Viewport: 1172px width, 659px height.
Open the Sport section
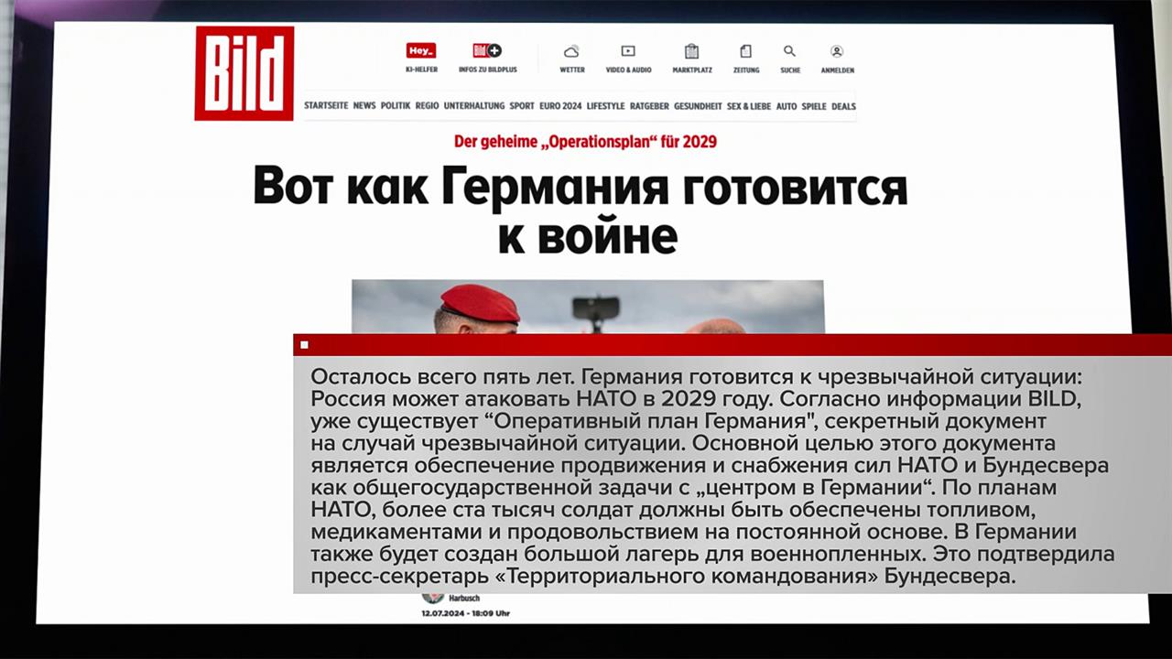(x=522, y=106)
